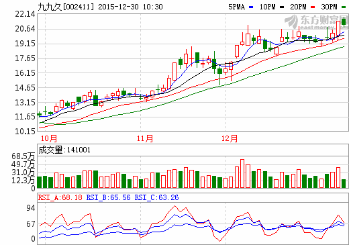
Task: Click the 17.65 price axis label
Action: click(x=25, y=58)
